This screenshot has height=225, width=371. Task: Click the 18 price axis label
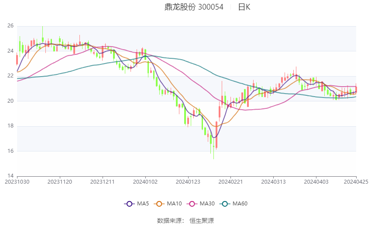pyautogui.click(x=10, y=126)
